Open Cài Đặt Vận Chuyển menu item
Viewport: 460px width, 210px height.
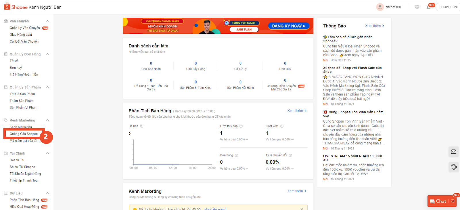pos(24,41)
